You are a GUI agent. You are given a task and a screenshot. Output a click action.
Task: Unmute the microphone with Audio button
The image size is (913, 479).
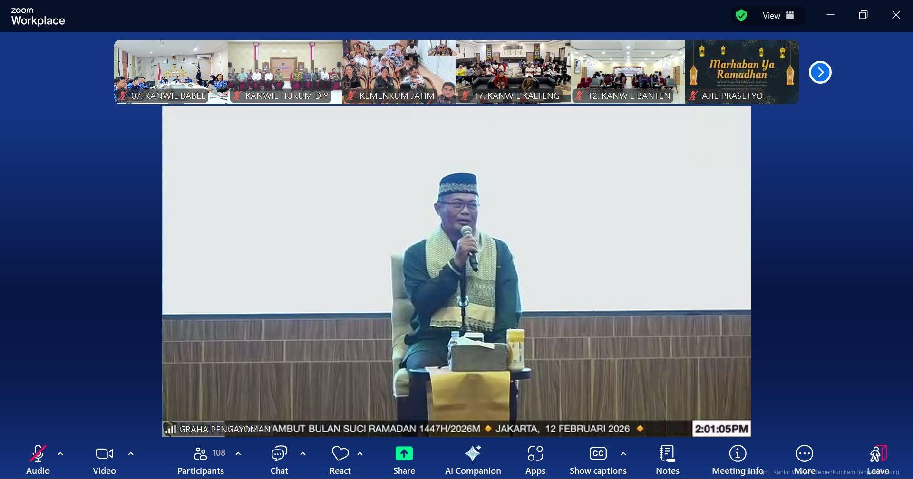click(x=38, y=460)
